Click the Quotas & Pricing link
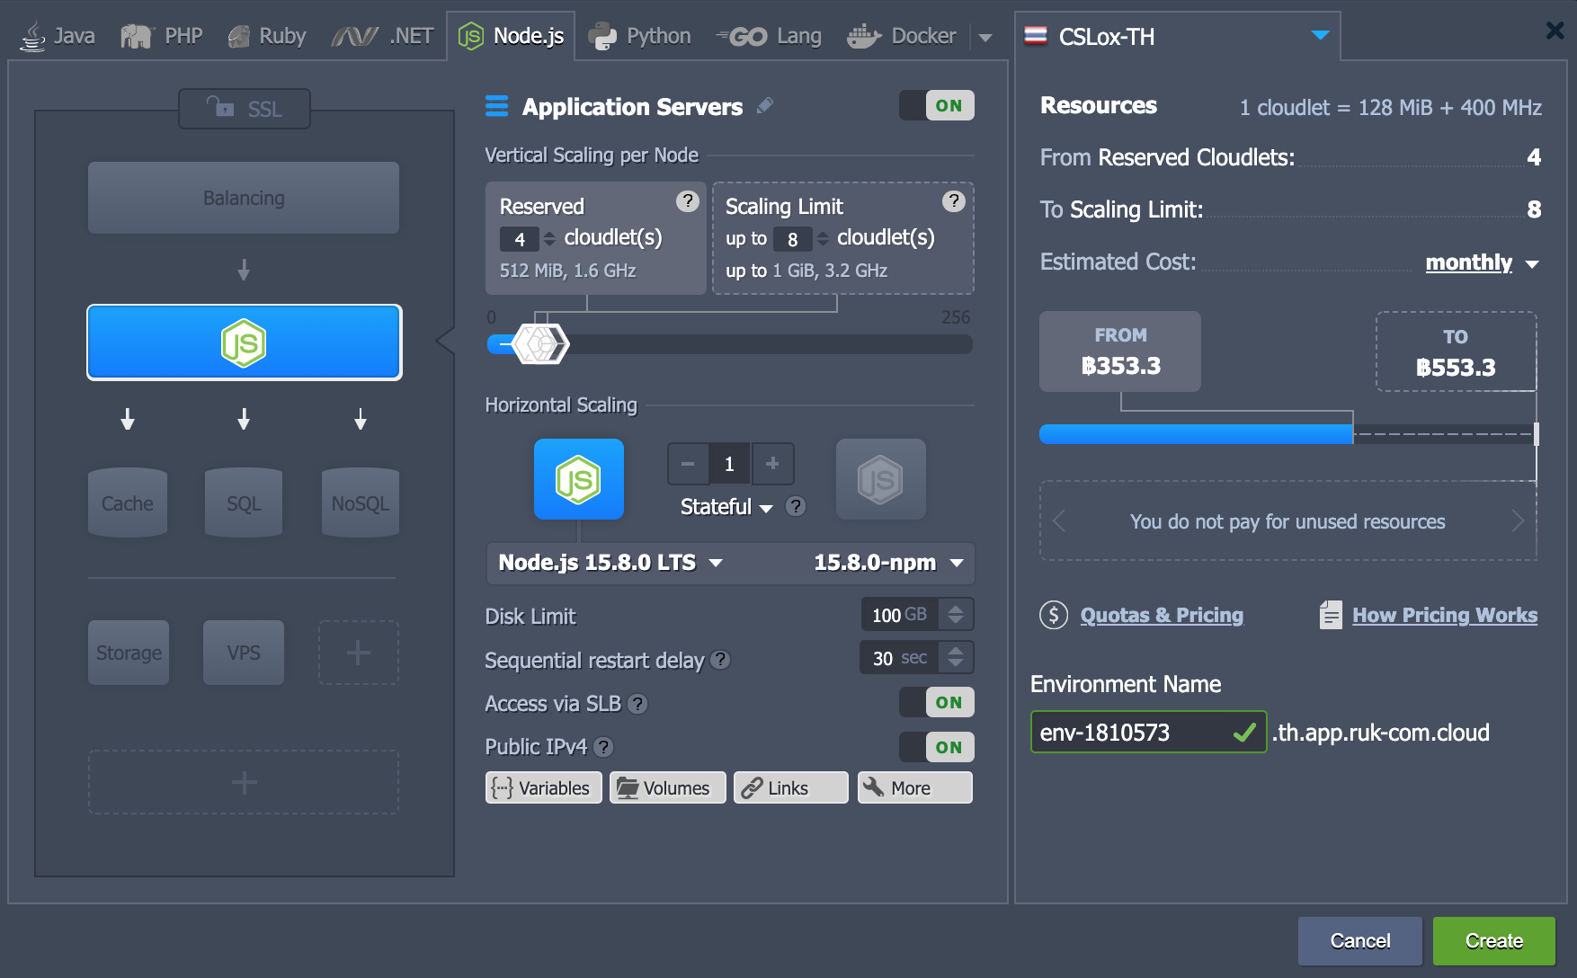Viewport: 1577px width, 978px height. (1161, 615)
